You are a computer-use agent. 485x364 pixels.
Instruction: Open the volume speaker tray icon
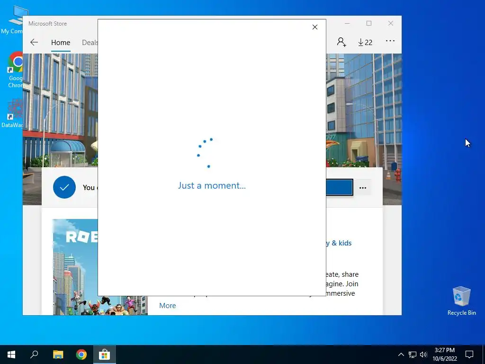pyautogui.click(x=423, y=355)
